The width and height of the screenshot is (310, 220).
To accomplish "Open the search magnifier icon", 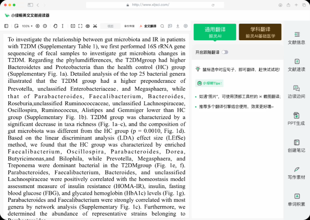I will pyautogui.click(x=162, y=26).
